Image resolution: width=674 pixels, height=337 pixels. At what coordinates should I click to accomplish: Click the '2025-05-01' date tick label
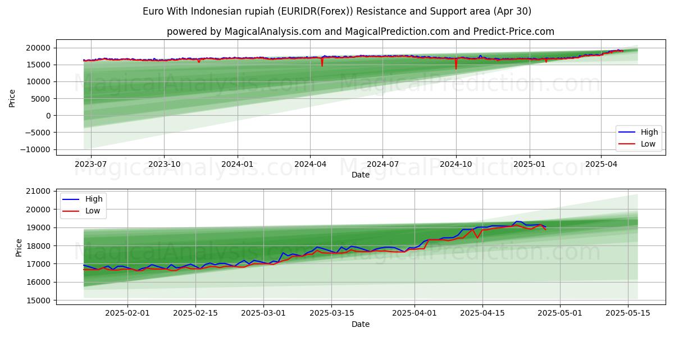click(x=559, y=313)
